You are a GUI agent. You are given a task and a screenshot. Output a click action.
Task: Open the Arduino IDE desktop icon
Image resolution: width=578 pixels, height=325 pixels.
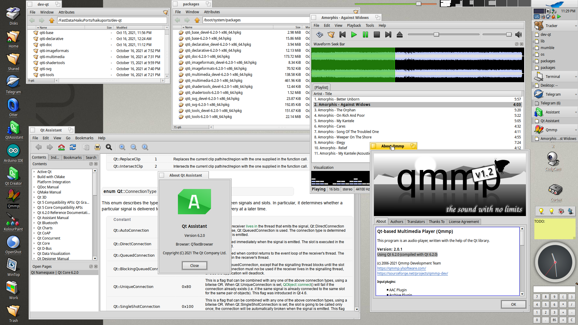[x=13, y=153]
